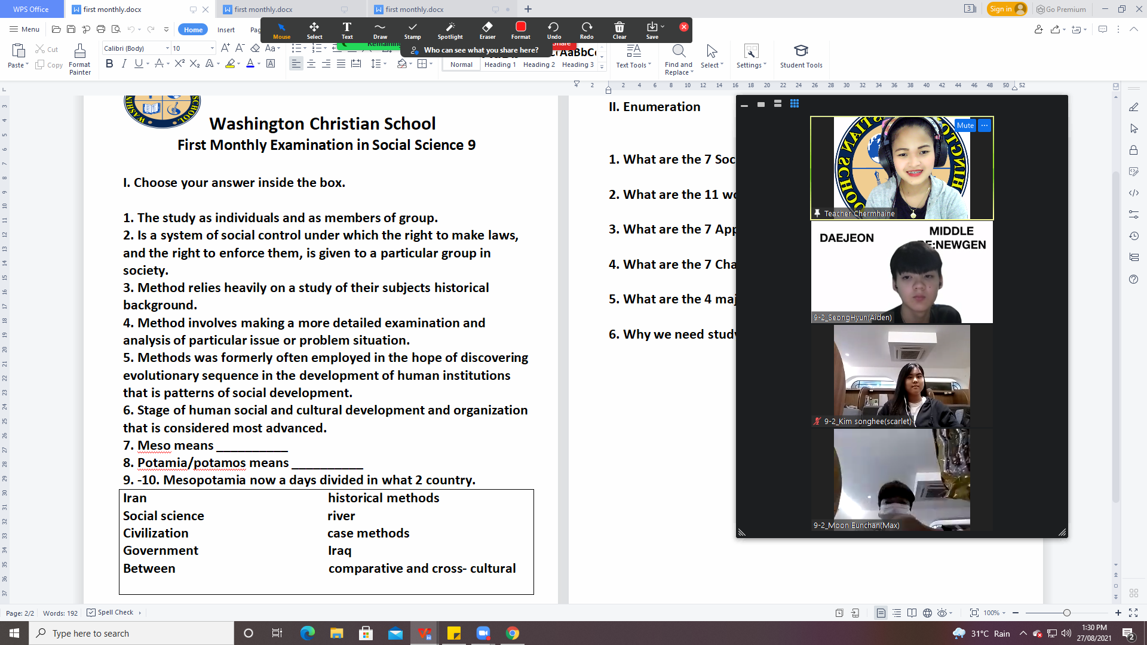Switch to Print Layout view

click(881, 613)
